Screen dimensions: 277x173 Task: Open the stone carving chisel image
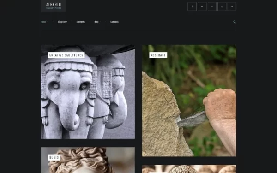point(189,101)
